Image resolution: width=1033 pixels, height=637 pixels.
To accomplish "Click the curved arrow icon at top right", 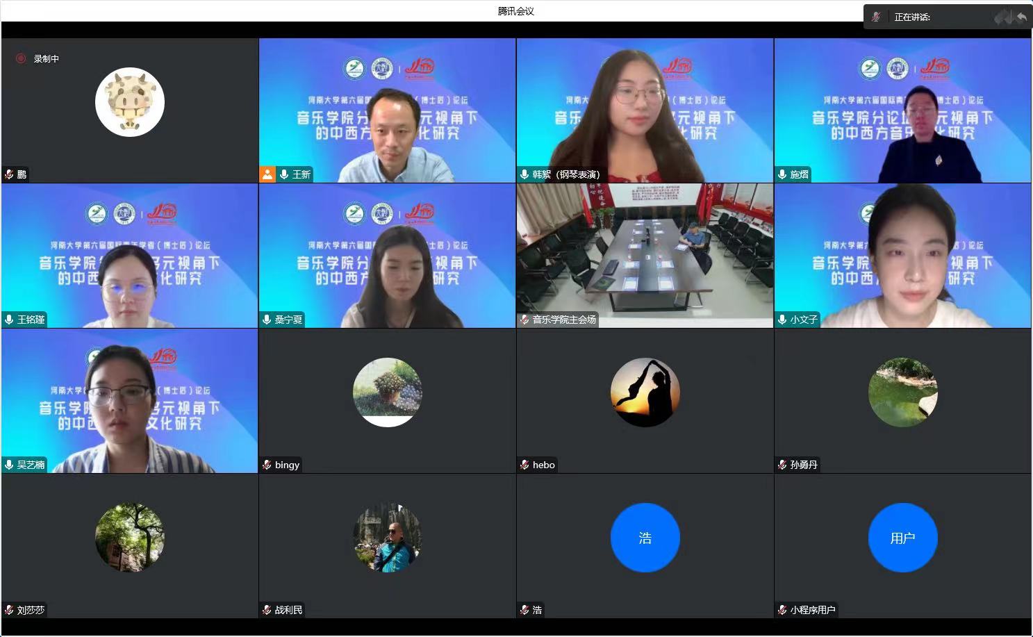I will [1021, 17].
